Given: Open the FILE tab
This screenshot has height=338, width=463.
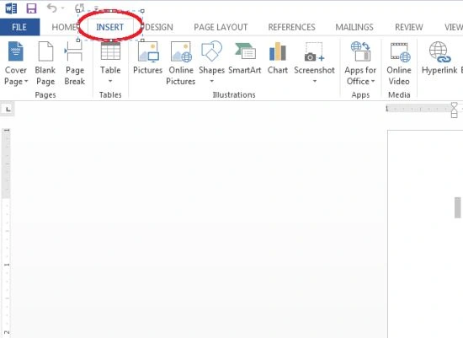Looking at the screenshot, I should (x=19, y=27).
